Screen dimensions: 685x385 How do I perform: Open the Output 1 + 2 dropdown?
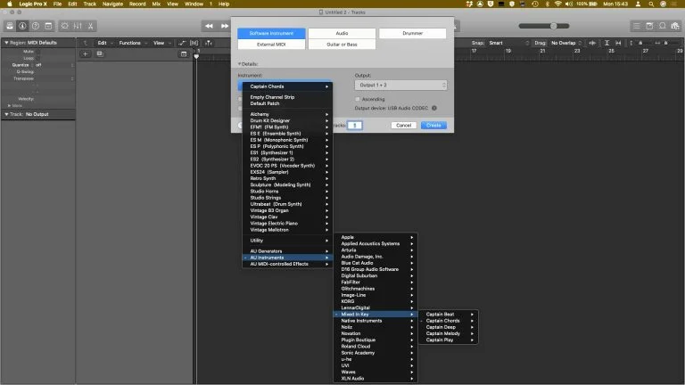pos(400,86)
